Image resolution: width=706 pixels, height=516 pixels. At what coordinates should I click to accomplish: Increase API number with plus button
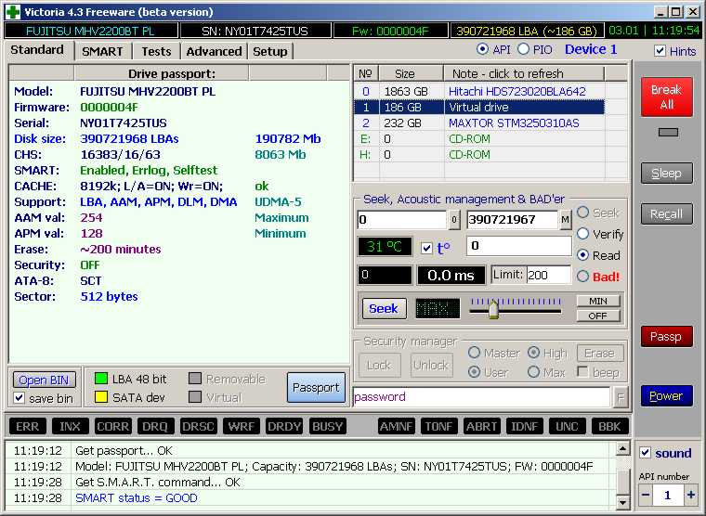(690, 495)
